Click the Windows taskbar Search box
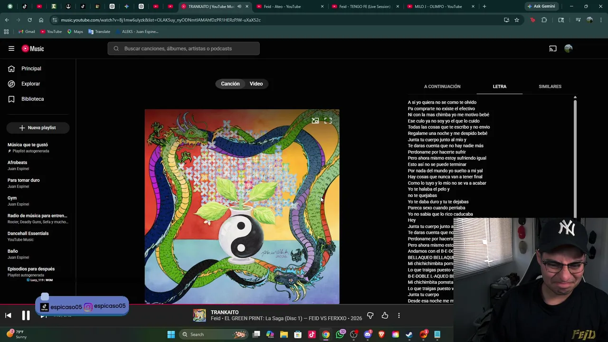 point(213,334)
